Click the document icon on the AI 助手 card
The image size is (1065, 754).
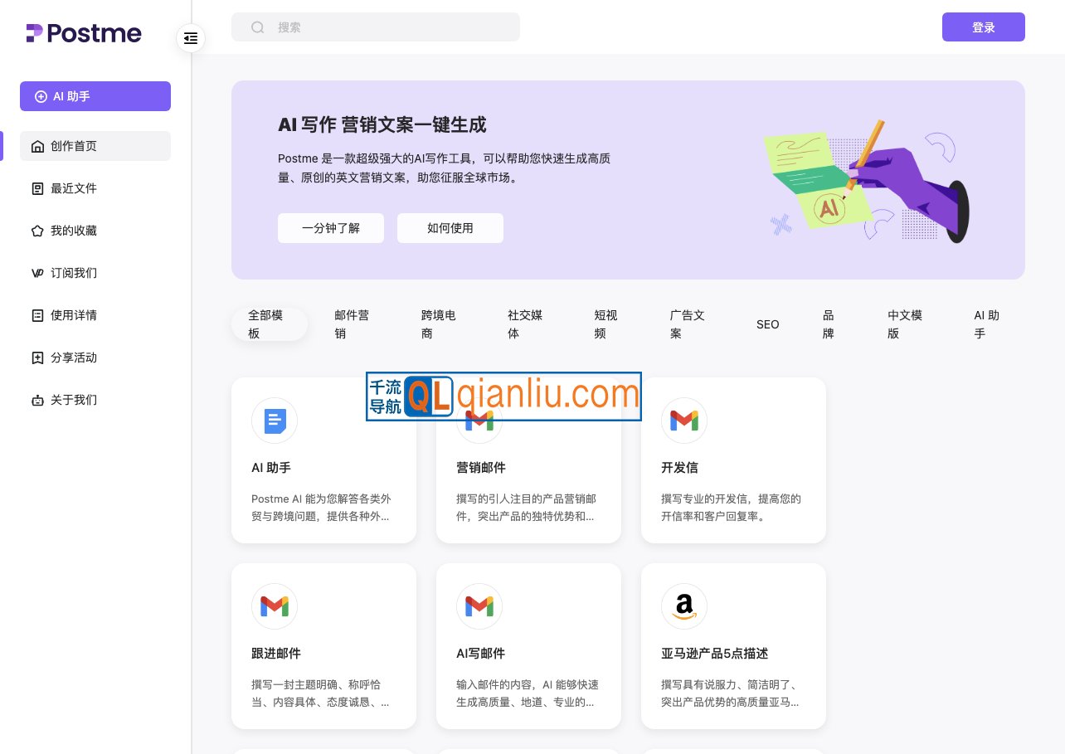click(275, 421)
